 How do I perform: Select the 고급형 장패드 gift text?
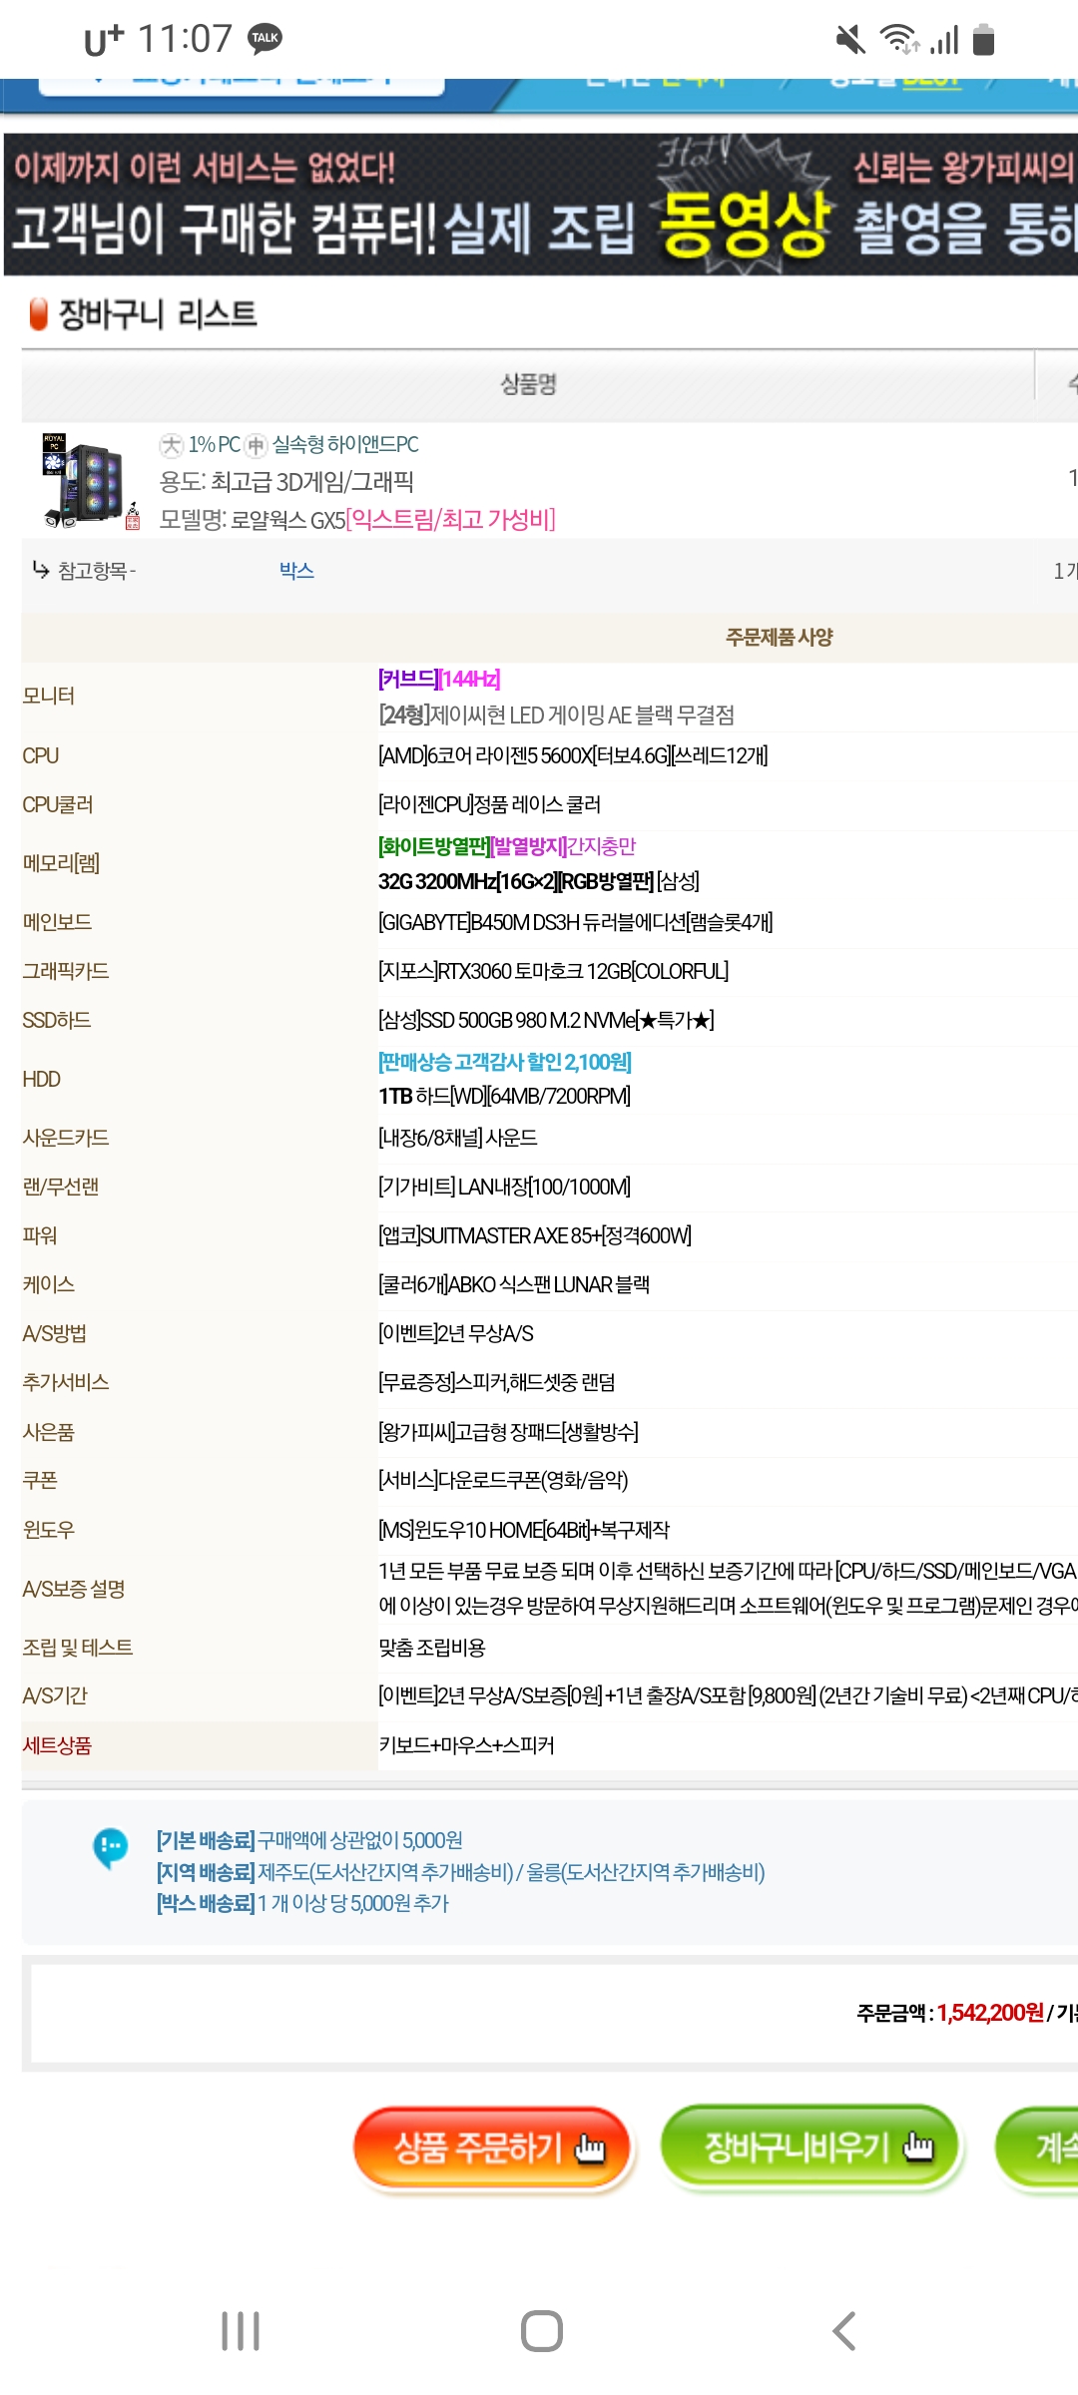point(508,1432)
